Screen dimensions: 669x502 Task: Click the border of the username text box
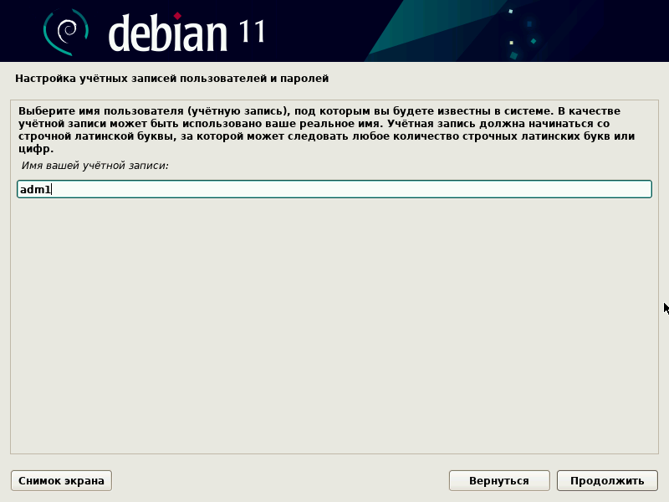334,180
